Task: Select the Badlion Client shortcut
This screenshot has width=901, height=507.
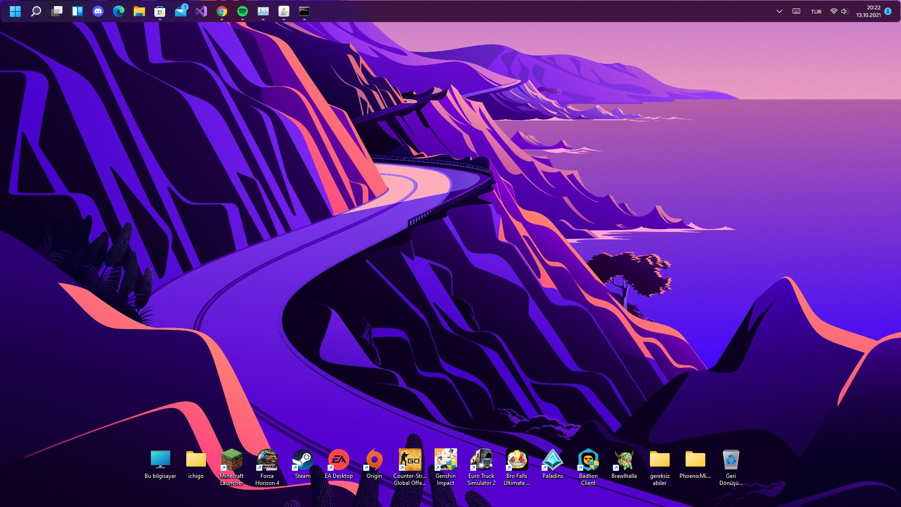Action: pyautogui.click(x=588, y=468)
